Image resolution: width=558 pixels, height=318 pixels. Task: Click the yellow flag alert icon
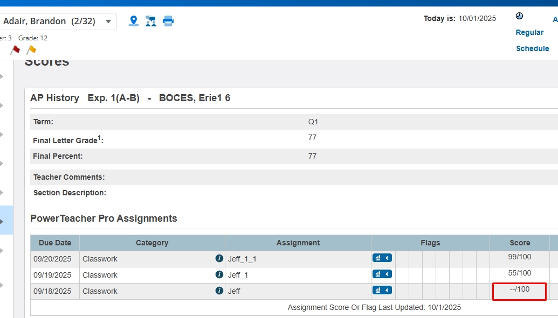31,50
